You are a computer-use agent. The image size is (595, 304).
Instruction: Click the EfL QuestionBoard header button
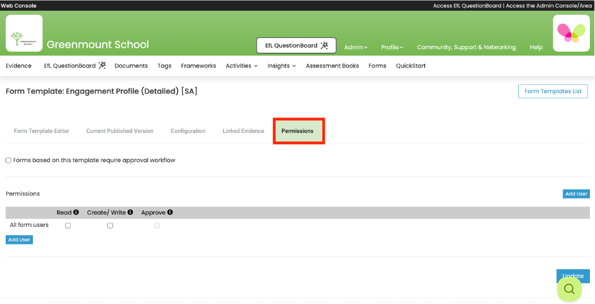[296, 45]
